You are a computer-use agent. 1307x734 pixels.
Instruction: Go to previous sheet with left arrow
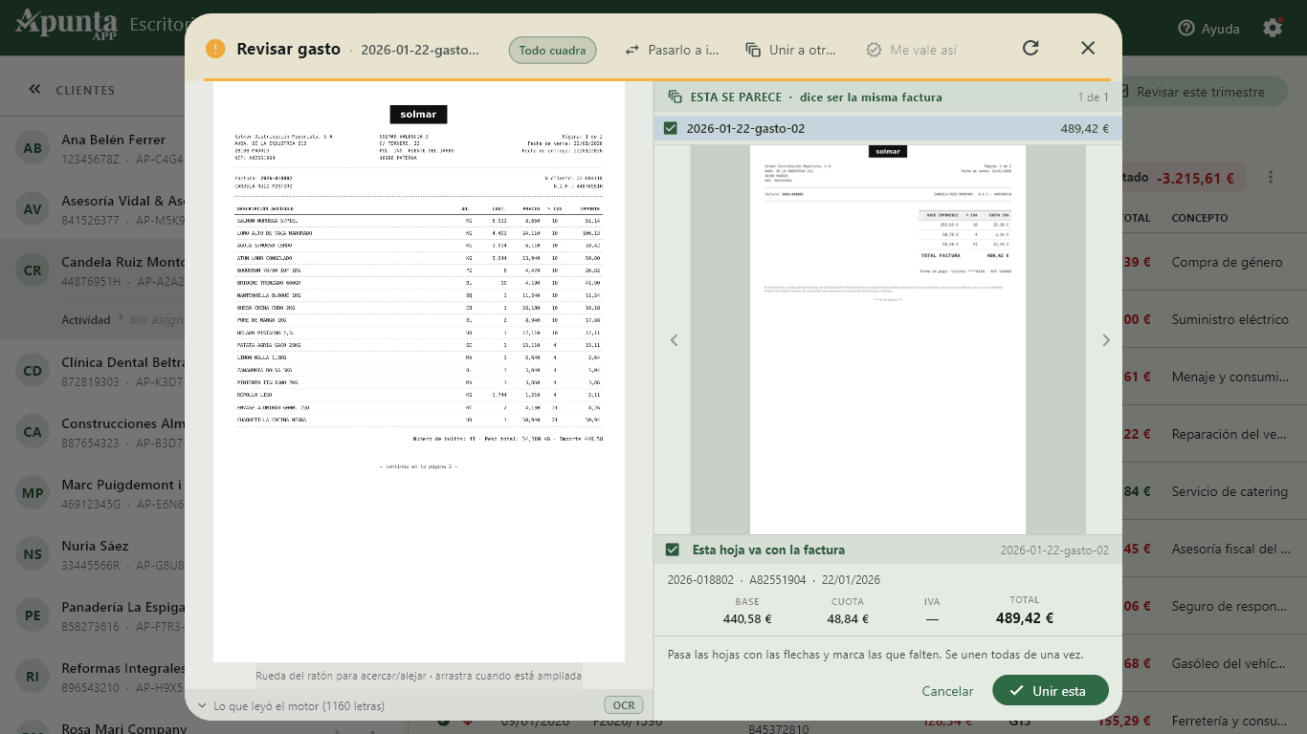(x=674, y=340)
